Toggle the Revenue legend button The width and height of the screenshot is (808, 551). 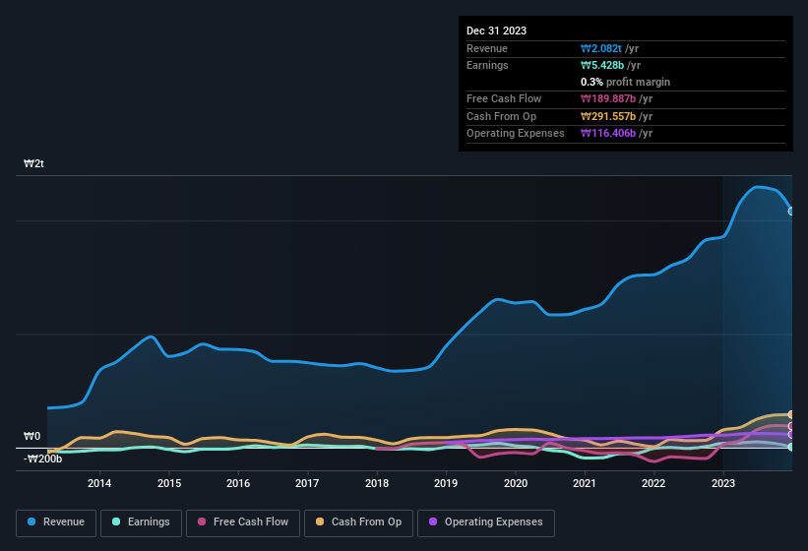click(x=56, y=522)
